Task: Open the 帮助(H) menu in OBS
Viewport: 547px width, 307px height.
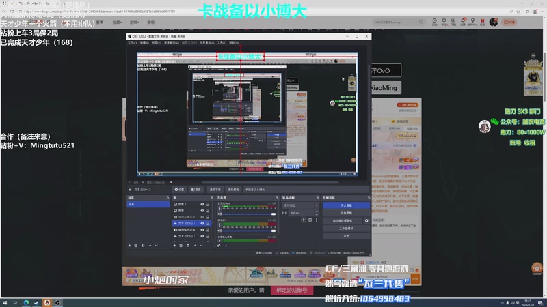Action: click(x=234, y=42)
